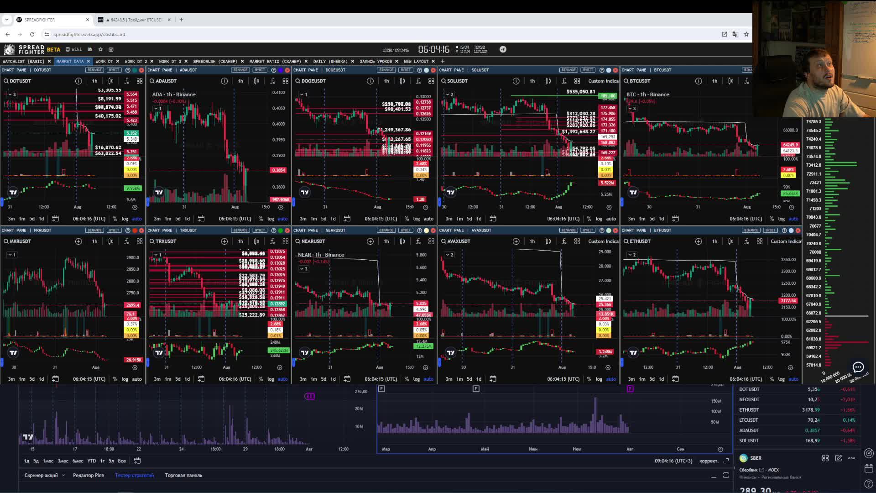Viewport: 876px width, 493px height.
Task: Open the 1h timeframe dropdown on AVAXUSDT chart
Action: point(532,241)
